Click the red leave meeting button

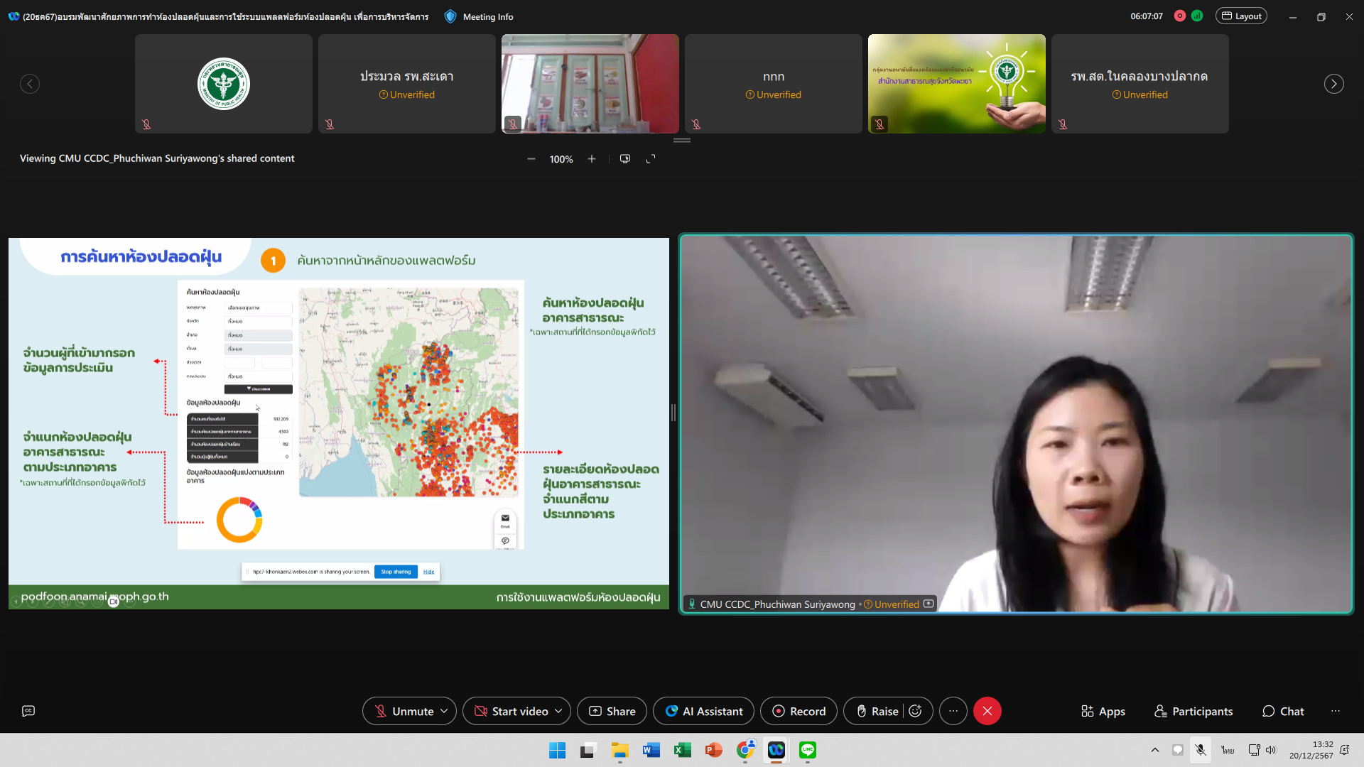[987, 711]
